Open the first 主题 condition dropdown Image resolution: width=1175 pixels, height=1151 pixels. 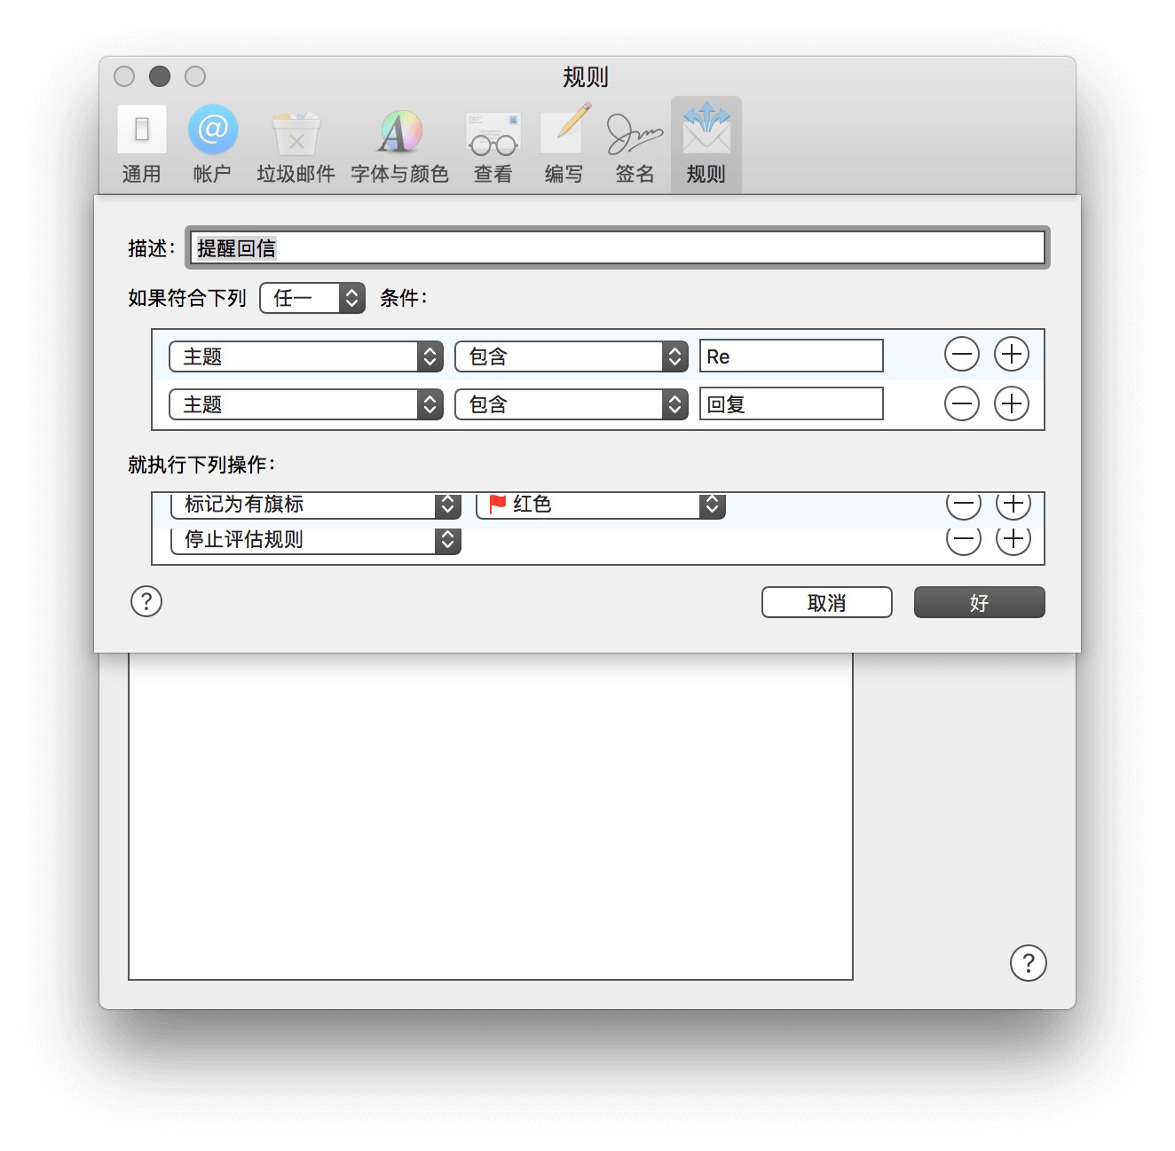pyautogui.click(x=304, y=356)
